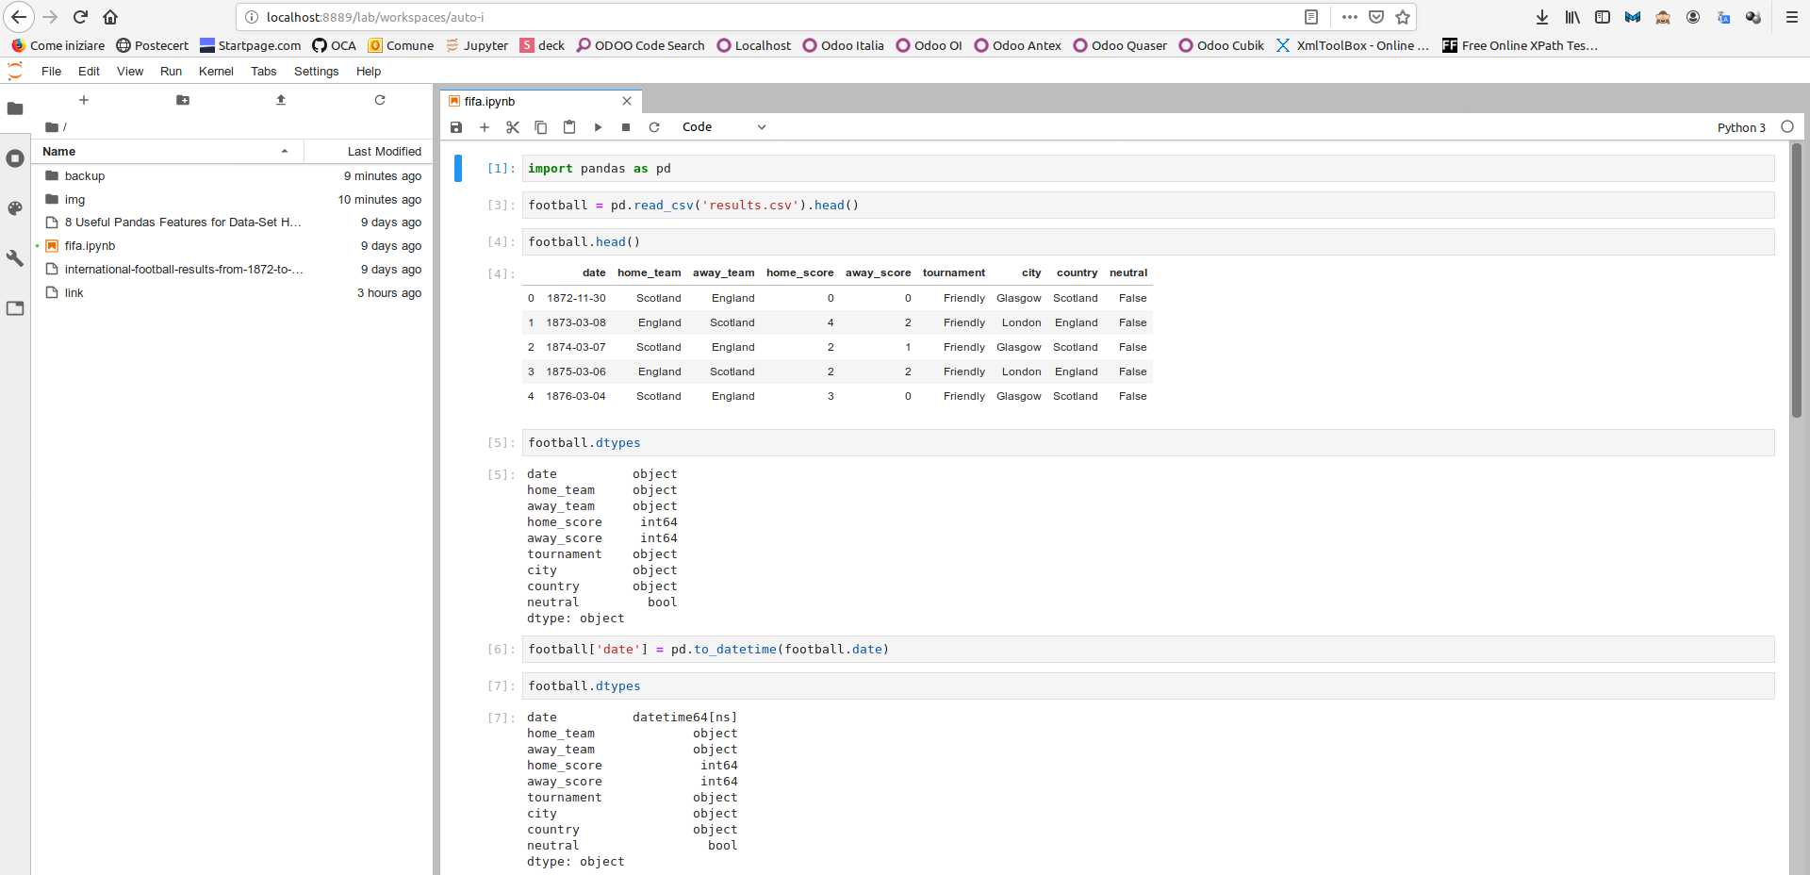Create a new folder in file browser
The image size is (1810, 875).
183,100
